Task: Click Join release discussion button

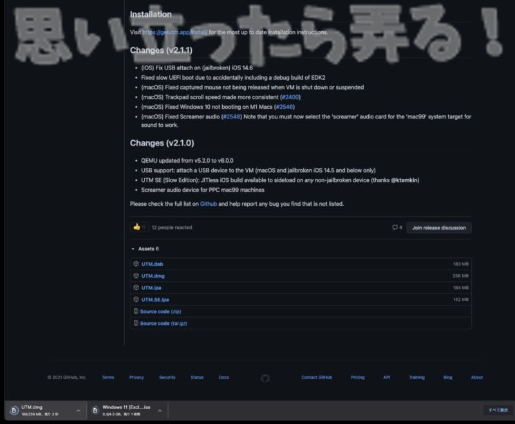Action: (439, 228)
